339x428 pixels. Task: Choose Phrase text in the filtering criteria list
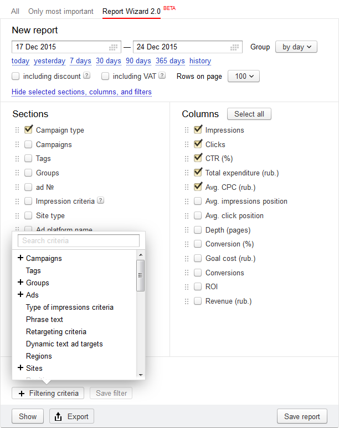click(x=44, y=319)
